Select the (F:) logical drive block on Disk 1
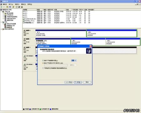Image resolution: width=141 pixels, height=113 pixels. click(x=88, y=42)
